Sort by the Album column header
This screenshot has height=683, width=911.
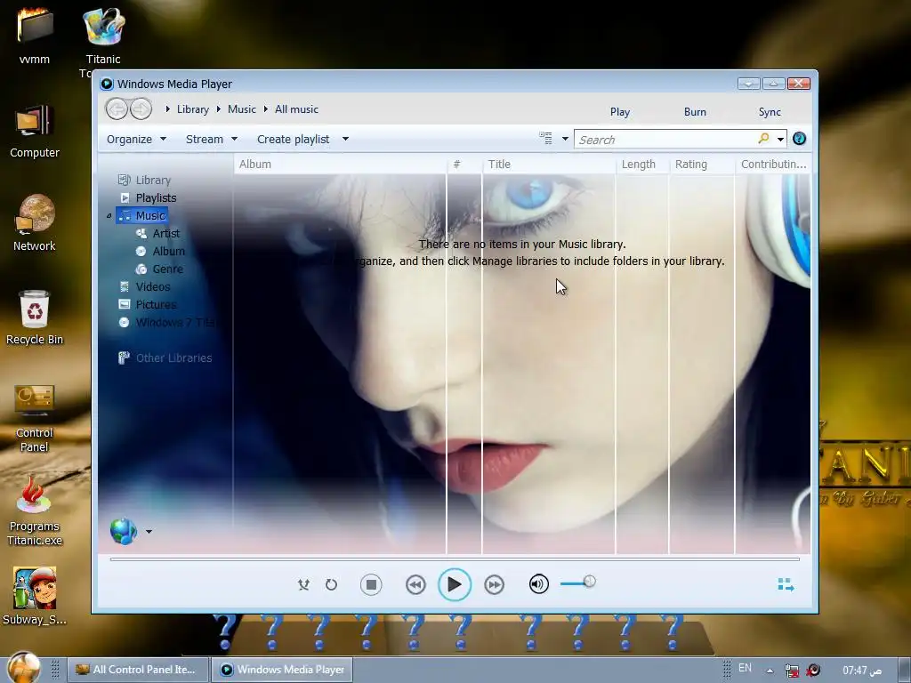341,165
